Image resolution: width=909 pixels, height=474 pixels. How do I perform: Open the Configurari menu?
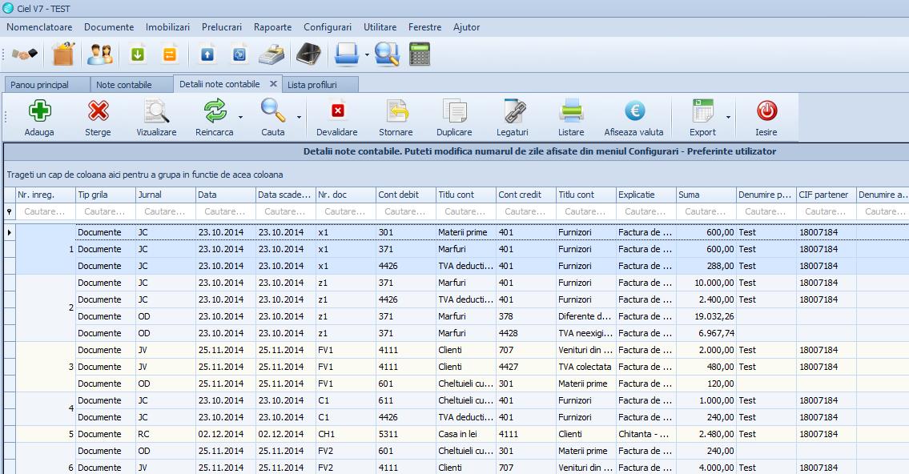(328, 27)
